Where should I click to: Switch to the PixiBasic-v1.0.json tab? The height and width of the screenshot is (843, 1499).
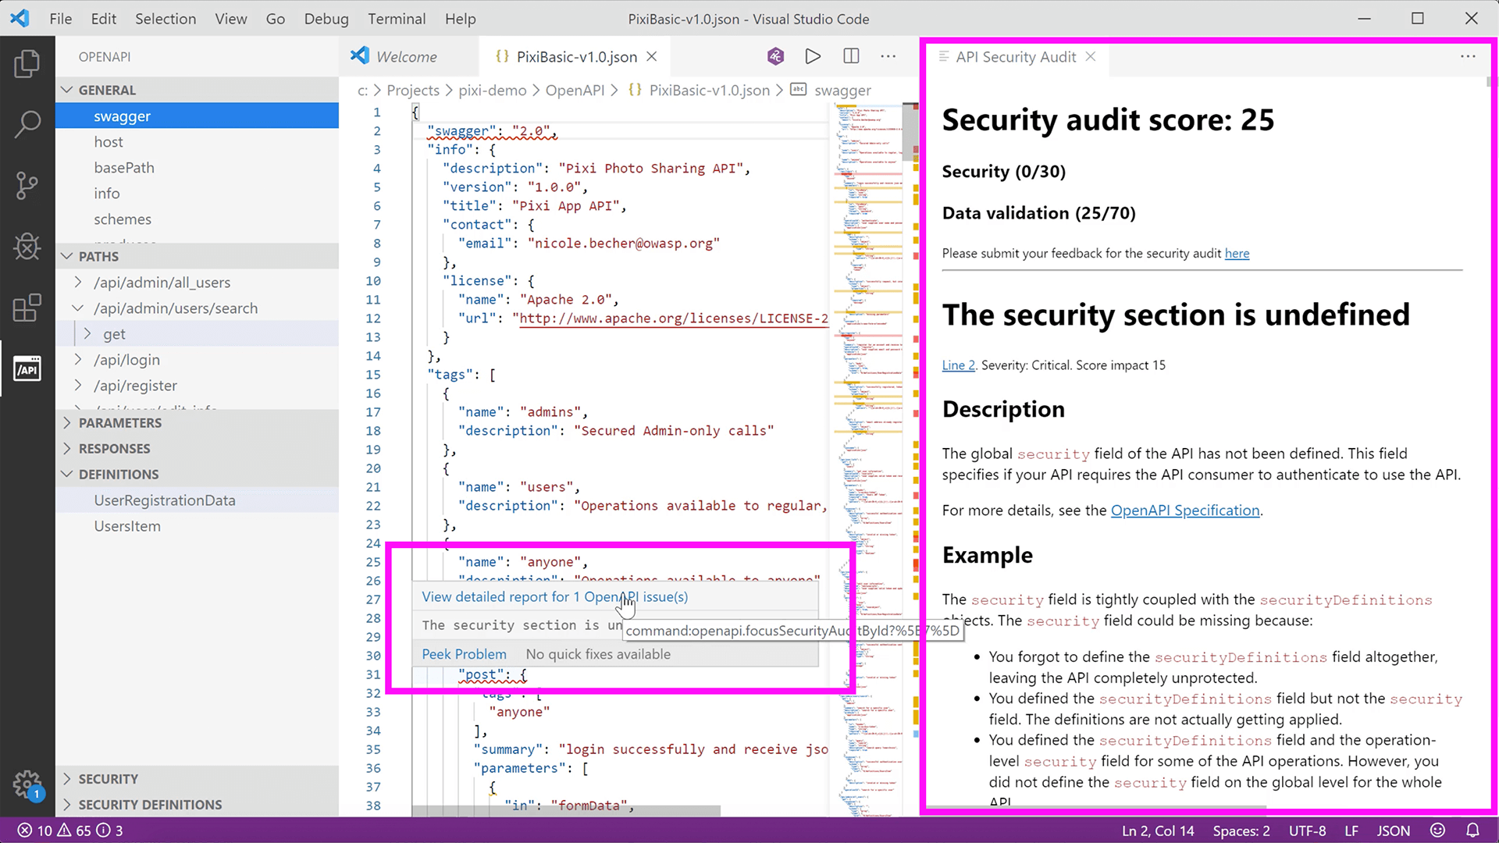tap(576, 56)
